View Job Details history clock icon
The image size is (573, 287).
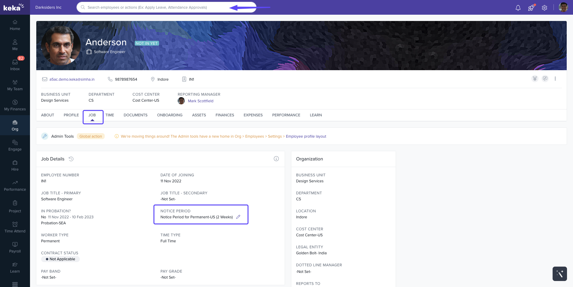[x=71, y=159]
